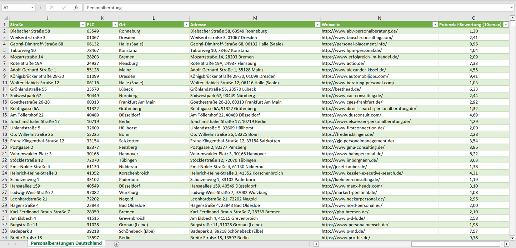516x248 pixels.
Task: Select row 15 header
Action: click(5, 115)
